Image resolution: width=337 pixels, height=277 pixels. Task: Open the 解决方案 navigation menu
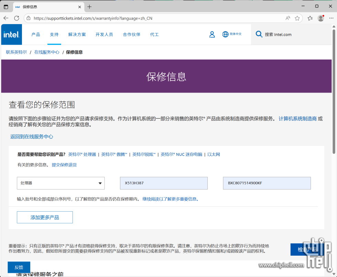coord(77,34)
